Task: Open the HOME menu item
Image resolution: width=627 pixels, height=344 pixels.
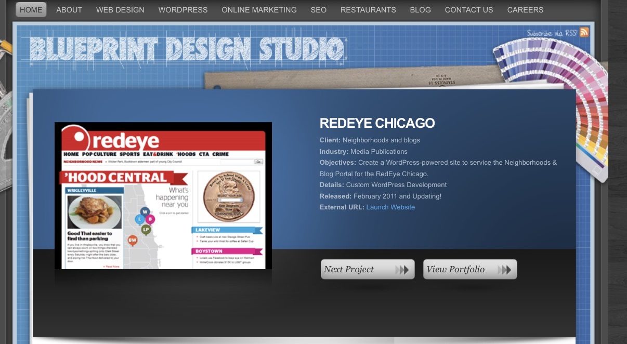Action: 31,10
